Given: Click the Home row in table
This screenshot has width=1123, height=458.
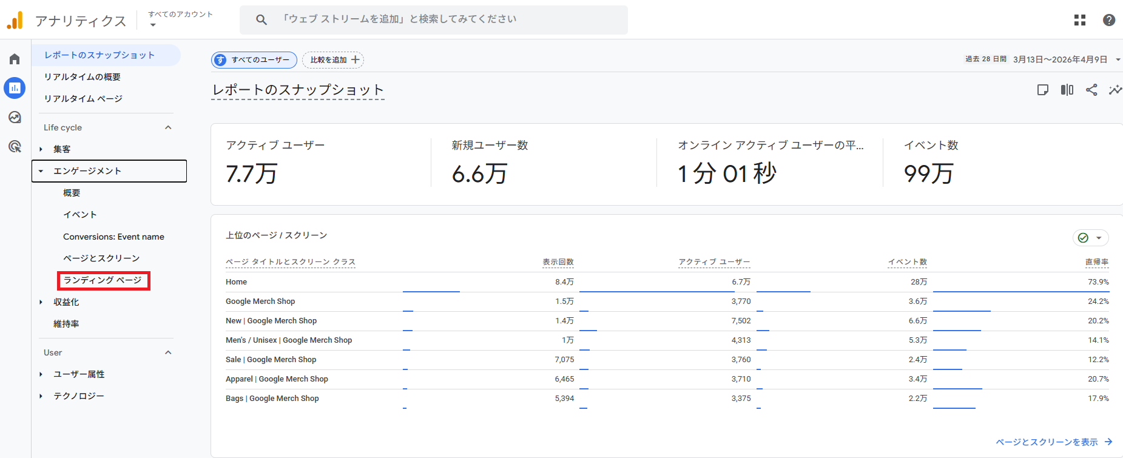Looking at the screenshot, I should point(667,282).
